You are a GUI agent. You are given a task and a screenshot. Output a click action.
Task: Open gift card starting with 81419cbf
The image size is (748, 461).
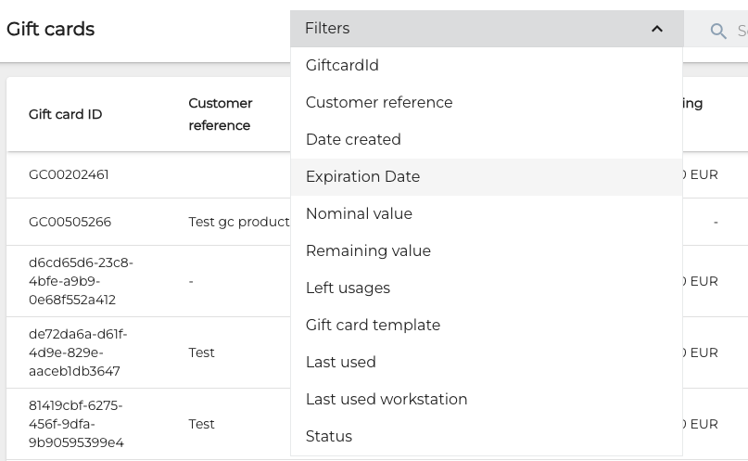coord(76,424)
